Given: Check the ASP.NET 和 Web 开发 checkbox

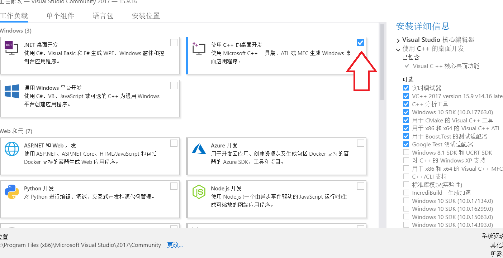Looking at the screenshot, I should pyautogui.click(x=174, y=143).
